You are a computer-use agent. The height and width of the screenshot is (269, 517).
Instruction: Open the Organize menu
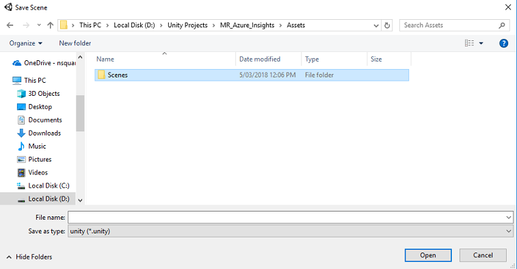(26, 43)
